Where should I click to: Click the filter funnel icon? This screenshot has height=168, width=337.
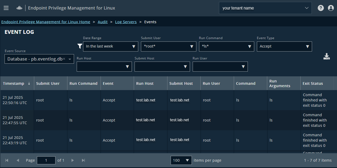(80, 46)
